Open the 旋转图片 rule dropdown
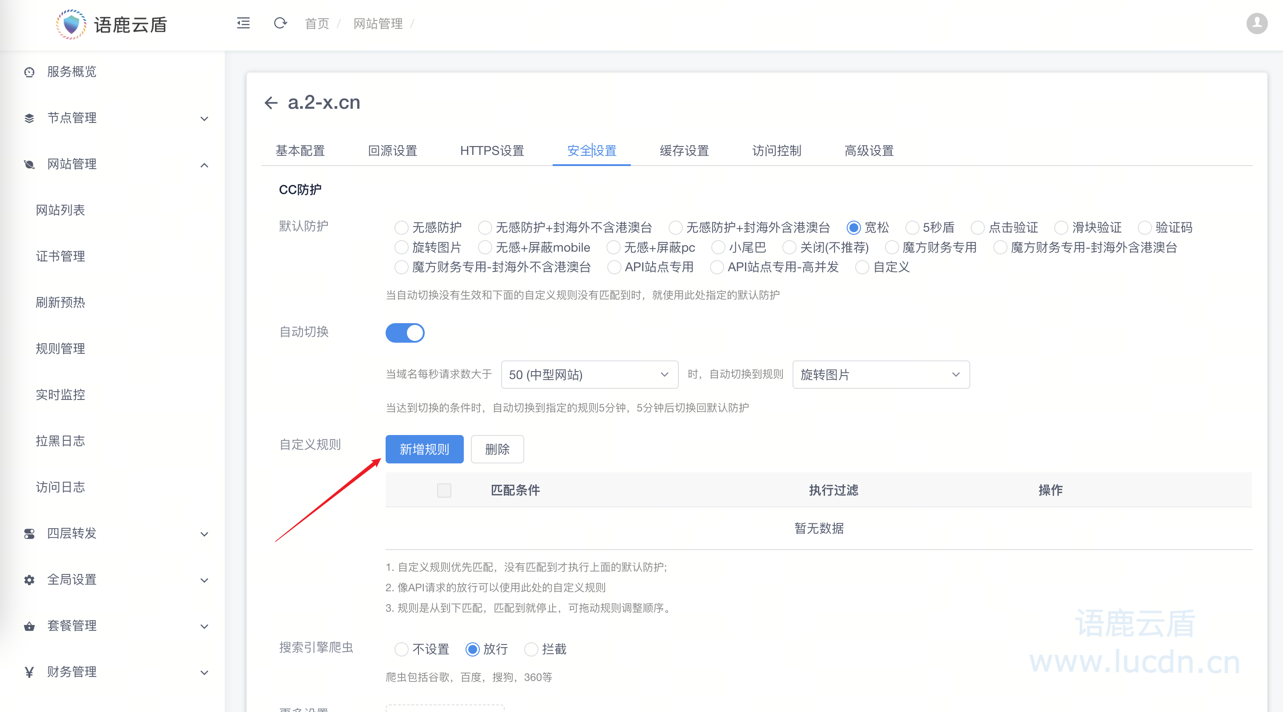The height and width of the screenshot is (712, 1283). (x=881, y=375)
